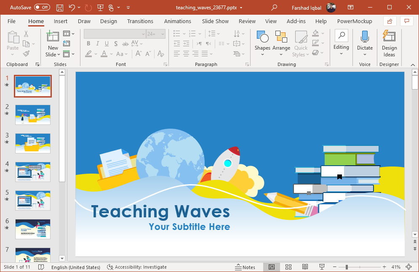419x272 pixels.
Task: Click the zoom slider handle
Action: click(x=347, y=267)
